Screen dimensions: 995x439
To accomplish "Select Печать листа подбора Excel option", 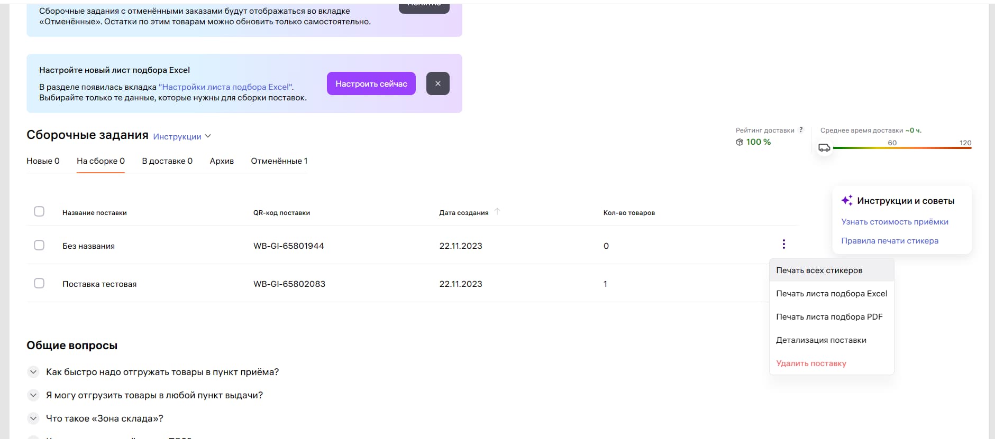I will pyautogui.click(x=832, y=293).
